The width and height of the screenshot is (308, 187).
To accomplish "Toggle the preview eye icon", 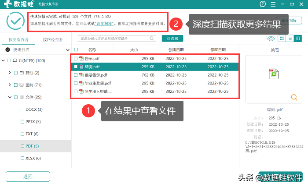I will (271, 39).
